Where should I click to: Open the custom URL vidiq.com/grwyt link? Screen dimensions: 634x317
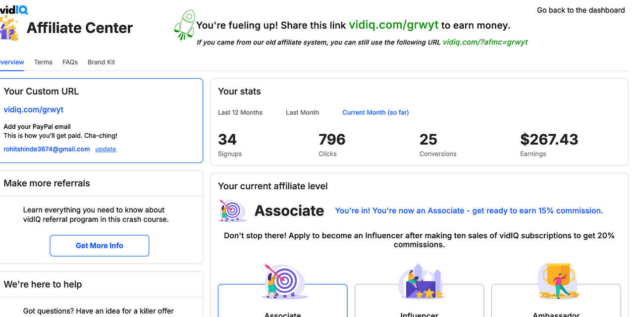point(34,109)
